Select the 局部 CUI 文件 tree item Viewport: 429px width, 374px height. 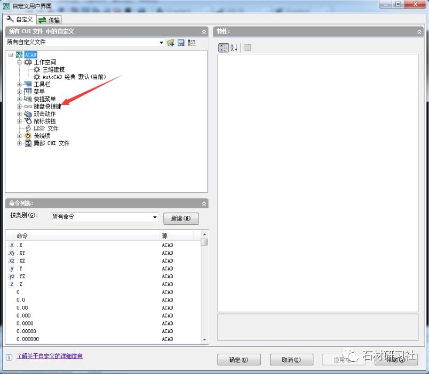tap(51, 143)
